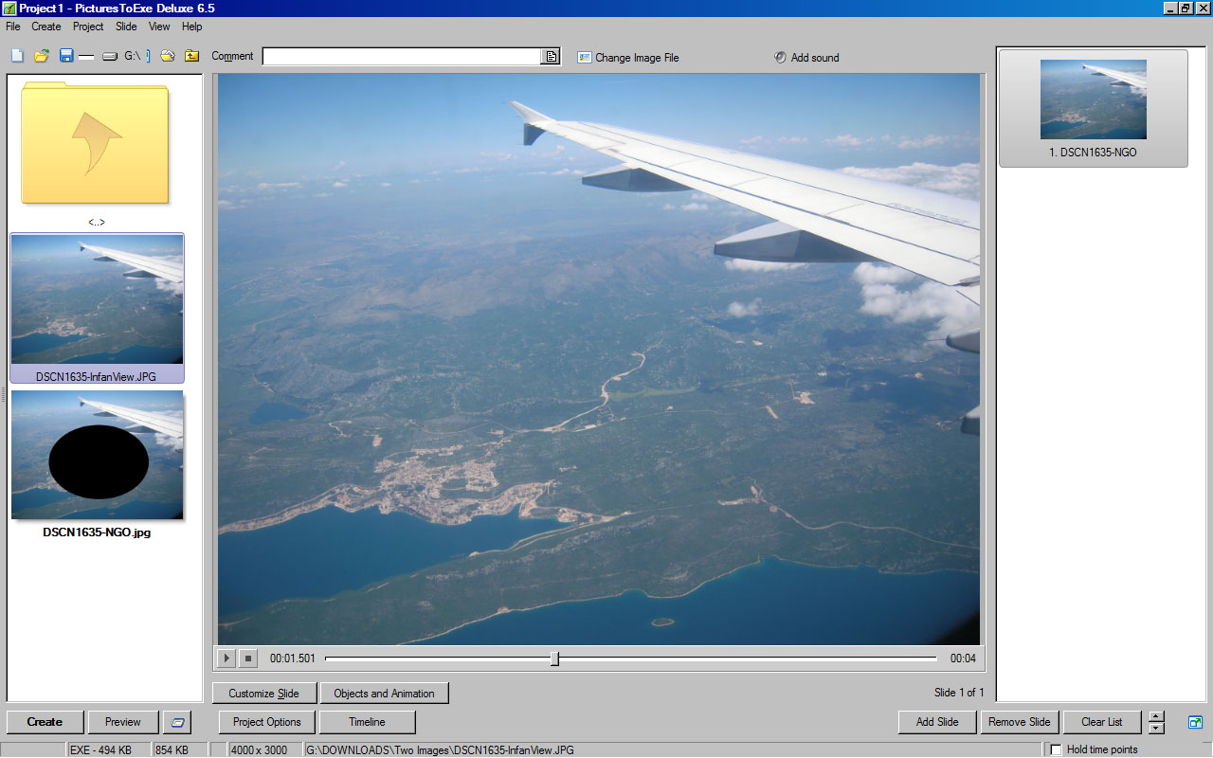The image size is (1213, 758).
Task: Click the icon inside the Comment field
Action: (551, 57)
